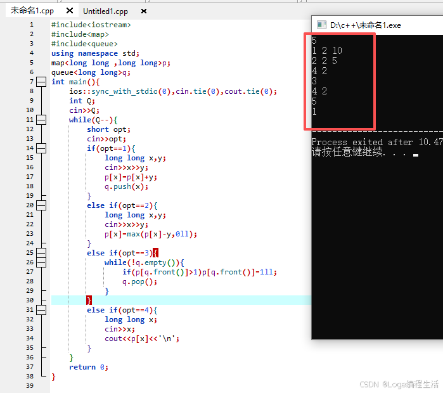Click 'Process exited after' console text
The height and width of the screenshot is (393, 443).
coord(362,142)
